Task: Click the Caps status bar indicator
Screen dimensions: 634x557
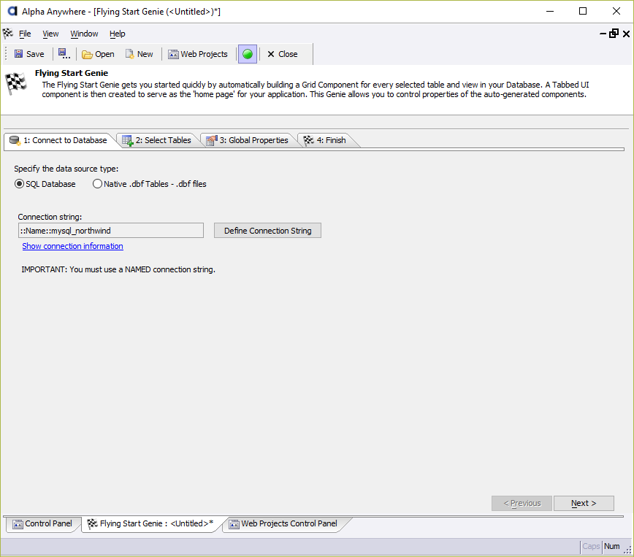Action: [x=591, y=546]
